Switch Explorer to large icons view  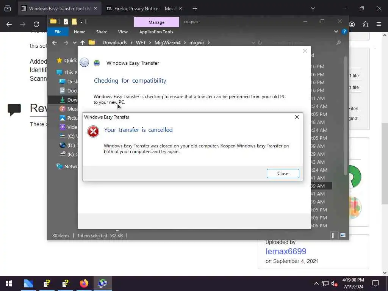[343, 235]
